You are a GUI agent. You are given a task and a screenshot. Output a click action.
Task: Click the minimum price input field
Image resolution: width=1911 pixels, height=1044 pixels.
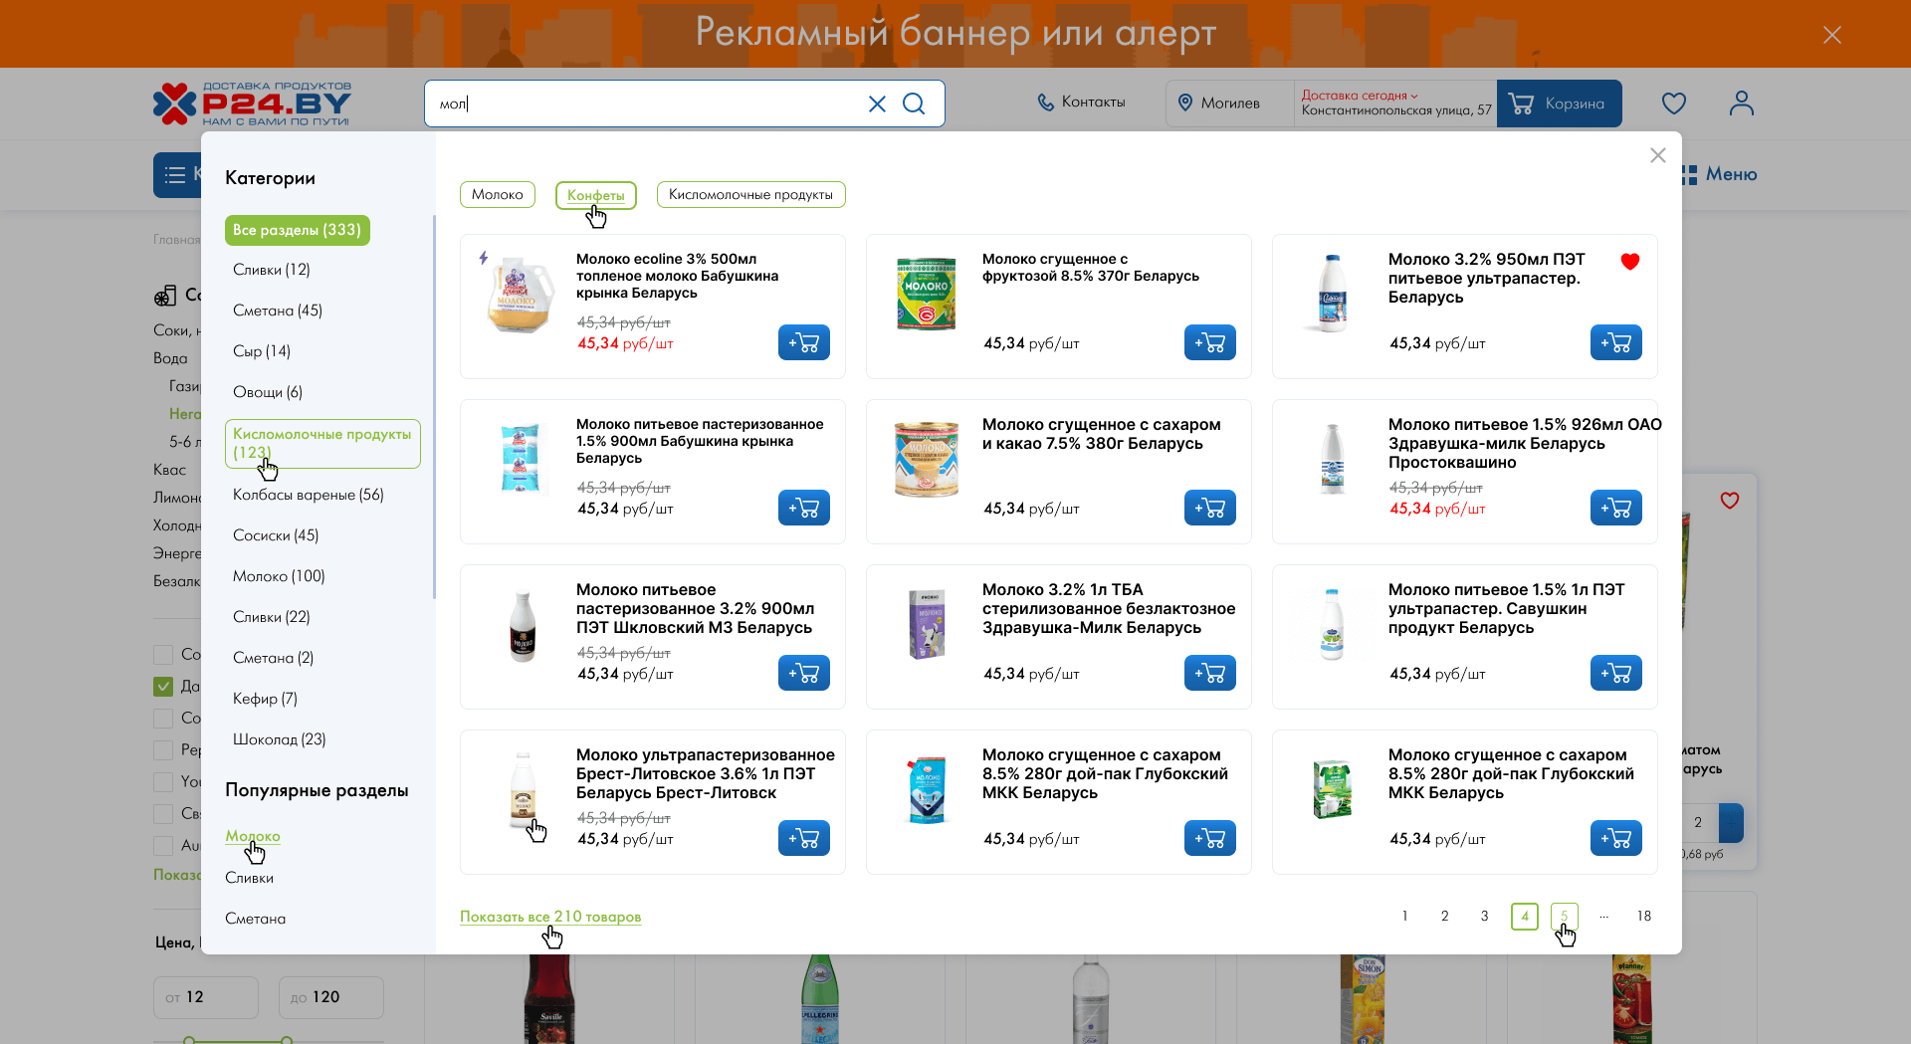(x=206, y=997)
